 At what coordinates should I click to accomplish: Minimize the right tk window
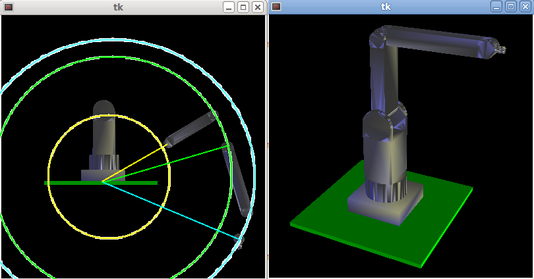[x=496, y=7]
